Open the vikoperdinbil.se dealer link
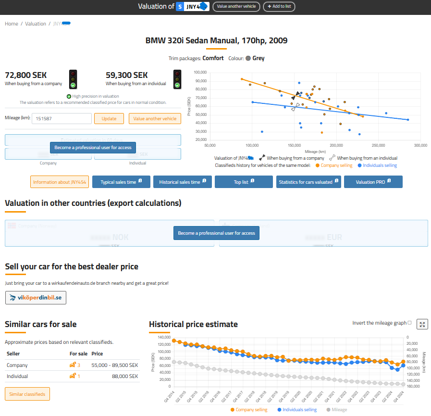Image resolution: width=431 pixels, height=416 pixels. coord(36,298)
